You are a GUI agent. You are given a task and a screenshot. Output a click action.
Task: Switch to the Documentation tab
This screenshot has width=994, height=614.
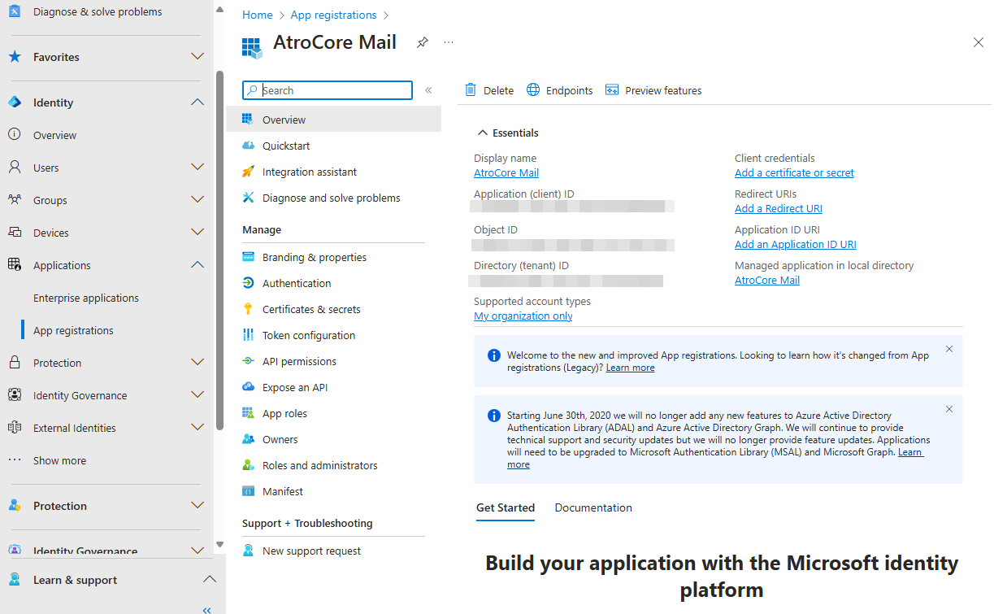(x=593, y=507)
